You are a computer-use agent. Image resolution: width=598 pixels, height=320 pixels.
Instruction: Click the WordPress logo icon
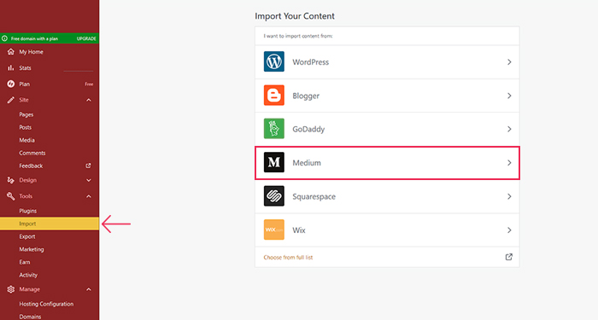point(274,61)
